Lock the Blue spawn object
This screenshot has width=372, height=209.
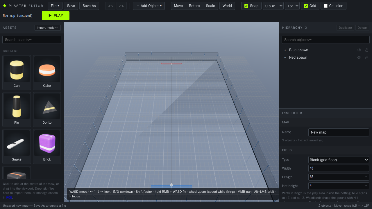pos(367,50)
